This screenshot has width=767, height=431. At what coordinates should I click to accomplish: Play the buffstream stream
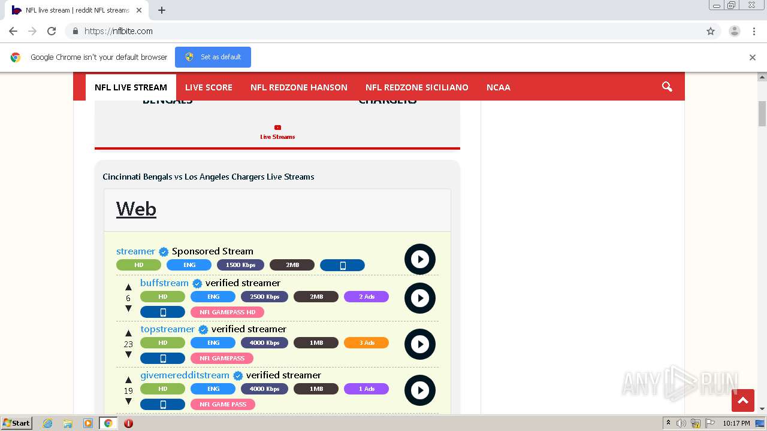click(x=419, y=298)
